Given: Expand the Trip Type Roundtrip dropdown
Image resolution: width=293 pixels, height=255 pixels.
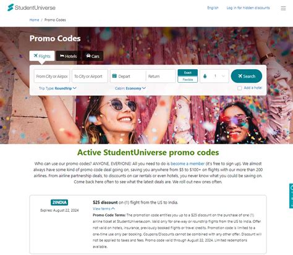Looking at the screenshot, I should [x=57, y=88].
